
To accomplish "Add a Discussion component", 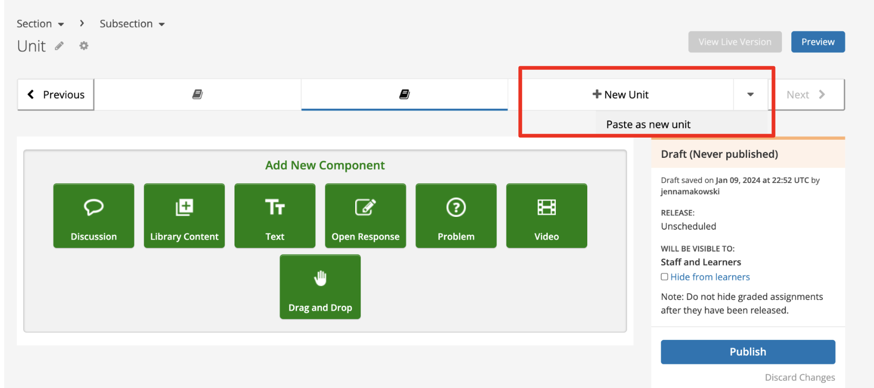I will [x=94, y=215].
